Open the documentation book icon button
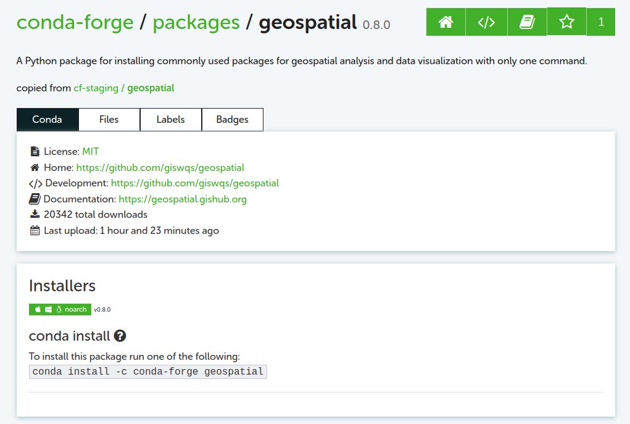Screen dimensions: 630x424 pyautogui.click(x=527, y=22)
